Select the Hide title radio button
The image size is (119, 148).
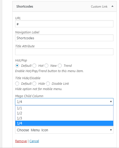pyautogui.click(x=34, y=83)
